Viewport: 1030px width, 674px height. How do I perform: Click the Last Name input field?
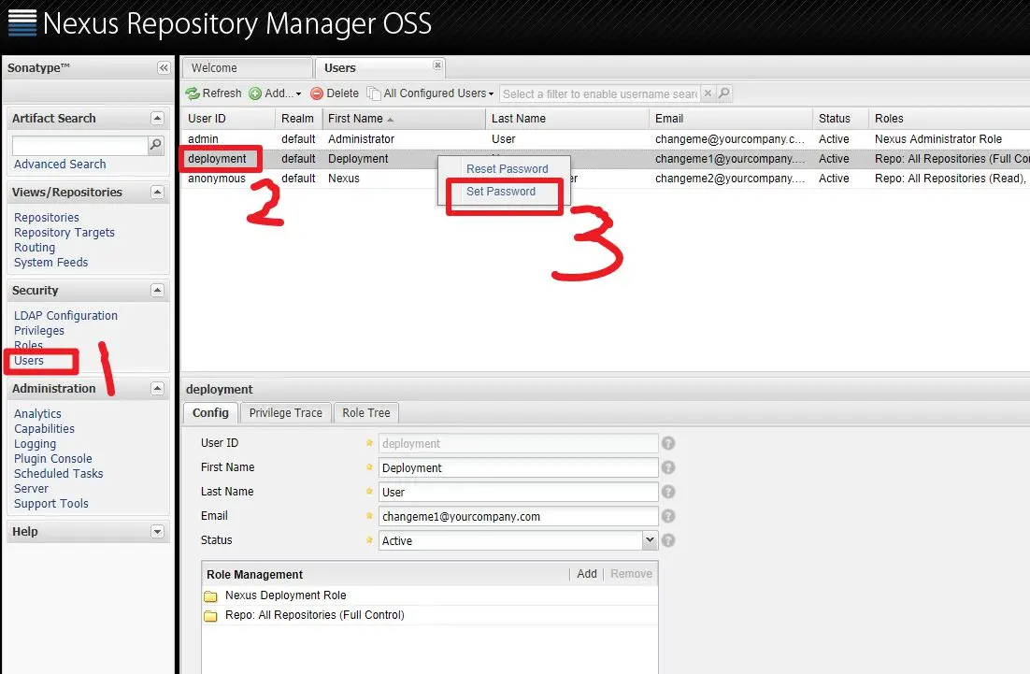click(519, 492)
